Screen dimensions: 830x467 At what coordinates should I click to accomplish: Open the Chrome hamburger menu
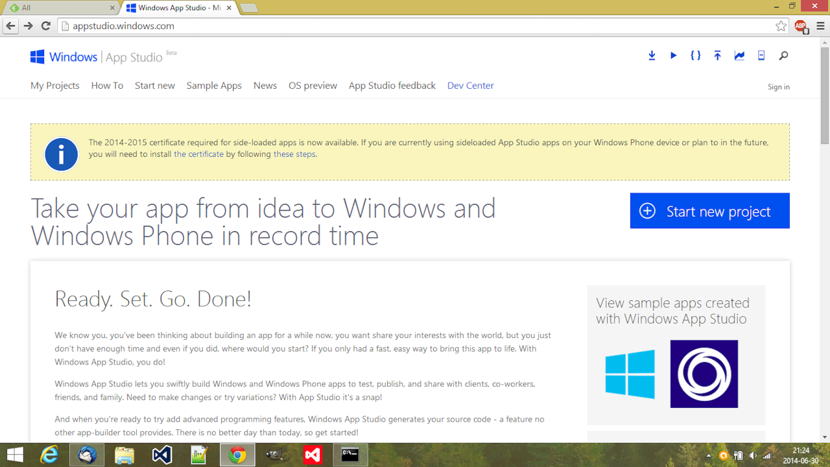tap(820, 26)
